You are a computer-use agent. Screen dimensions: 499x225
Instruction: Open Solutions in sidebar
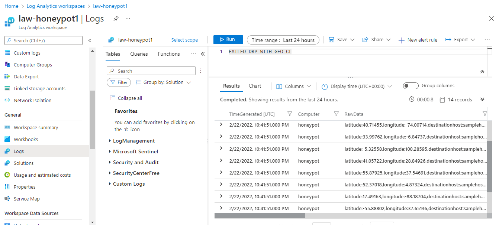pos(23,163)
